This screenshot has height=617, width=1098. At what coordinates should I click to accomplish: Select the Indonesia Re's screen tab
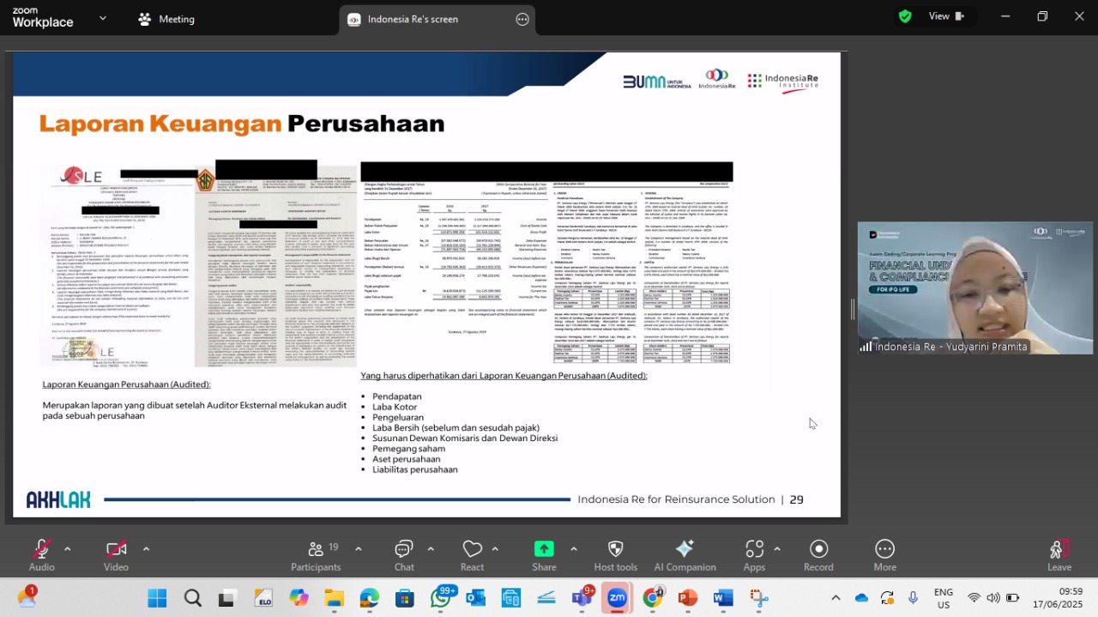coord(437,20)
